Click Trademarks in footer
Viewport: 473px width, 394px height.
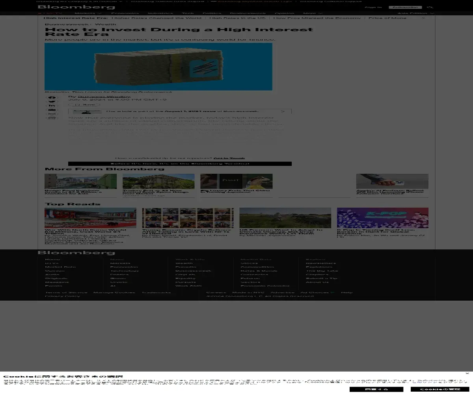[x=156, y=292]
